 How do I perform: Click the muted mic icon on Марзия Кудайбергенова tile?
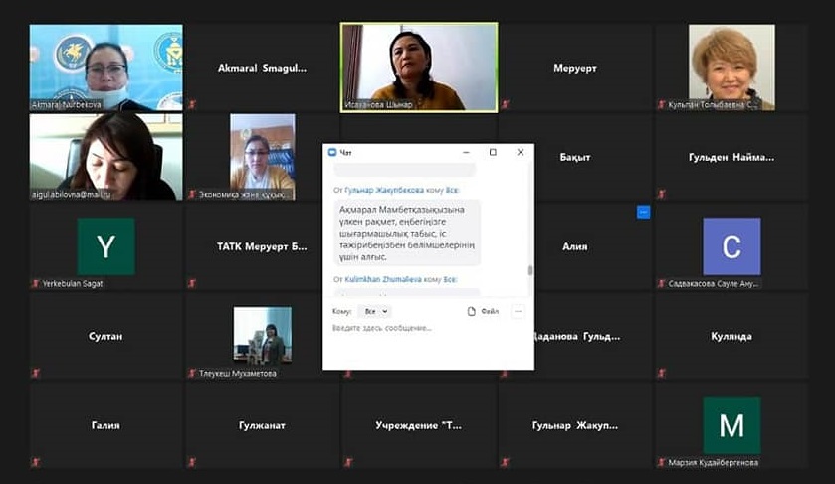661,462
